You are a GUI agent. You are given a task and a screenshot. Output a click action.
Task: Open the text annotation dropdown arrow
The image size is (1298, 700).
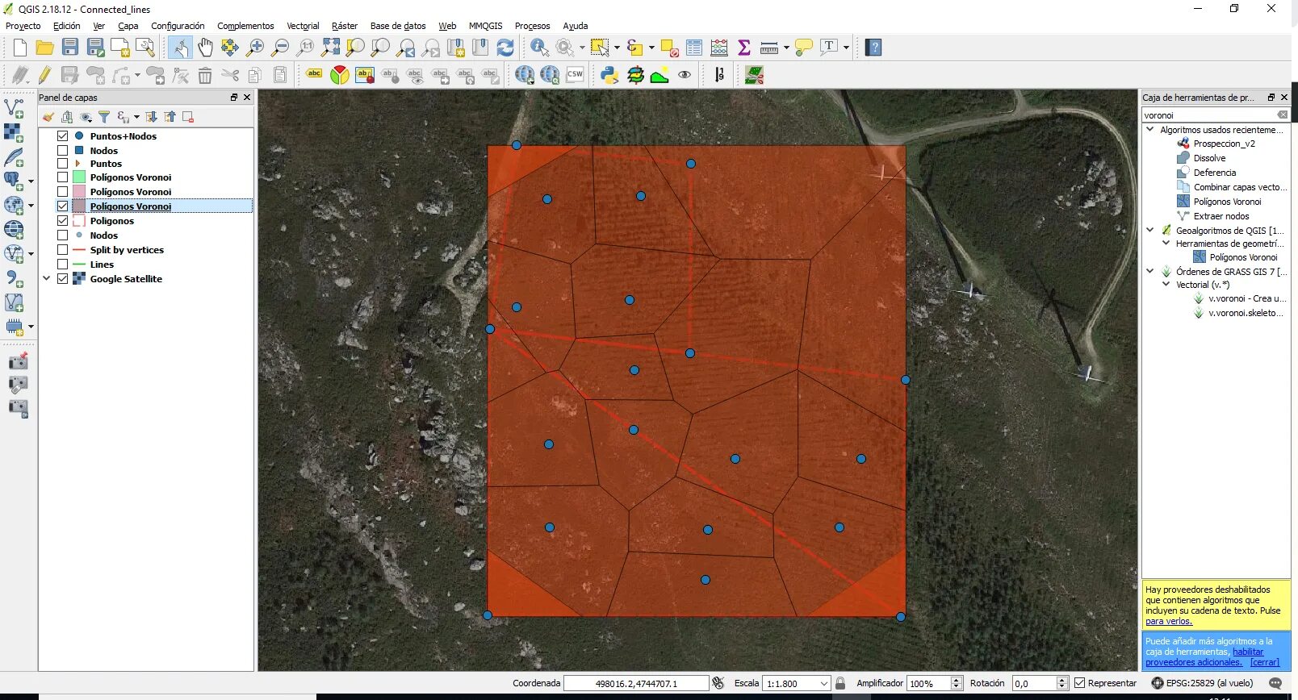point(846,48)
